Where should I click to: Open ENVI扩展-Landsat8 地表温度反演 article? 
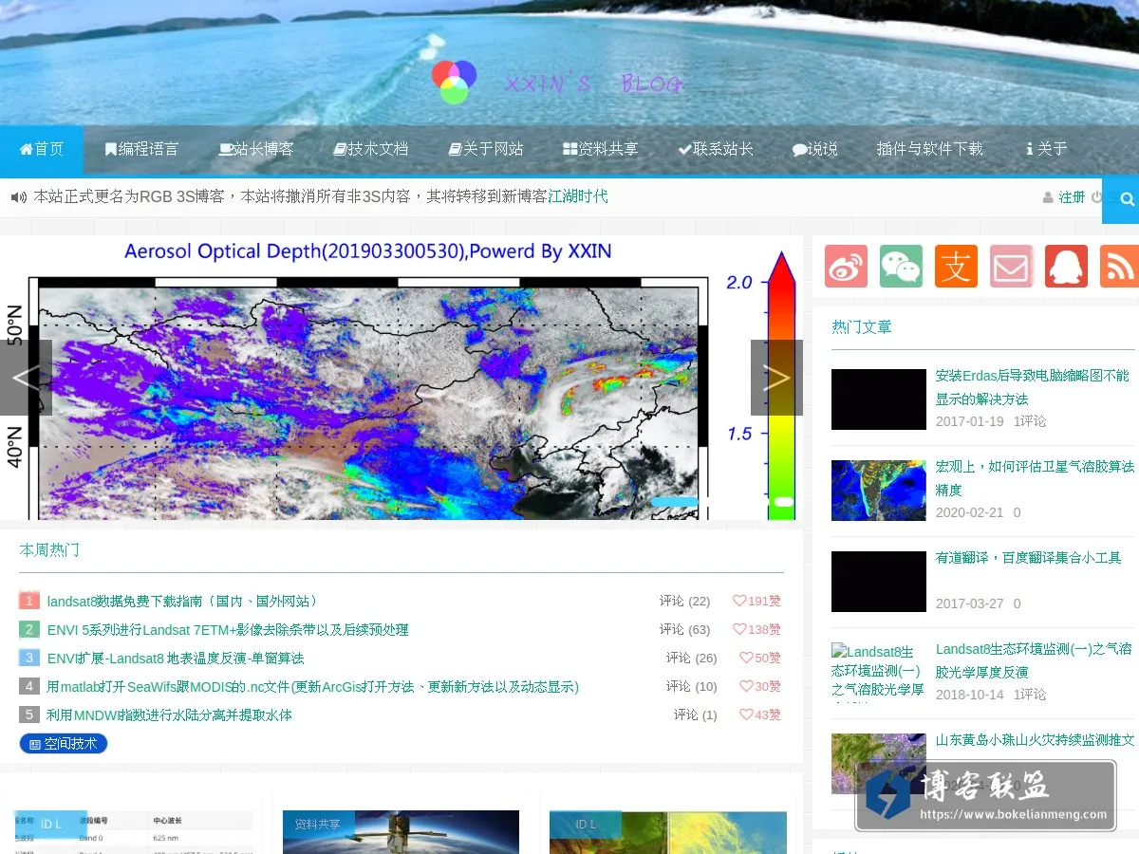coord(176,658)
